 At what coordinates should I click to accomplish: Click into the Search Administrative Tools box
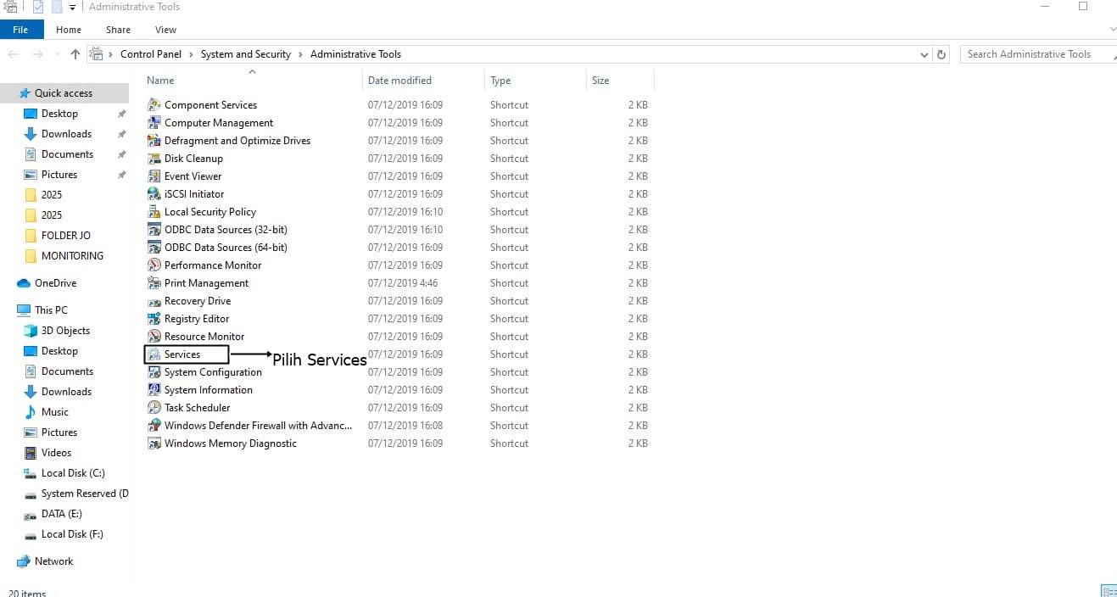tap(1037, 54)
